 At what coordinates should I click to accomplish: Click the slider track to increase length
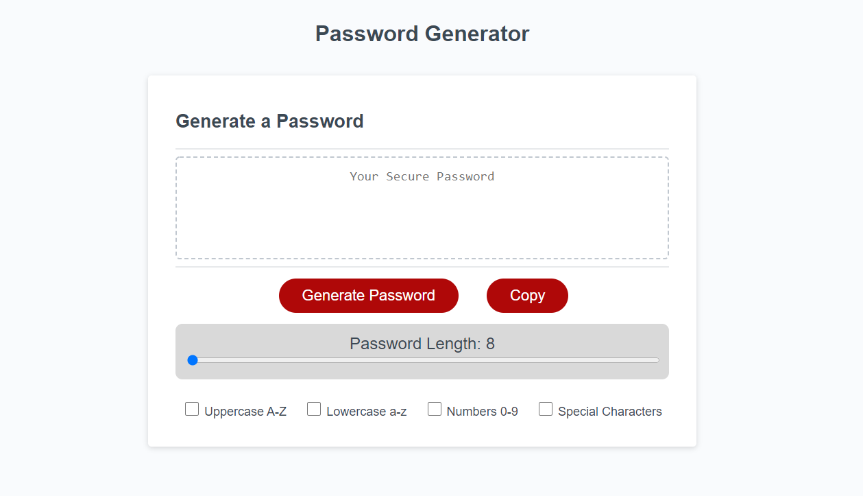click(480, 359)
